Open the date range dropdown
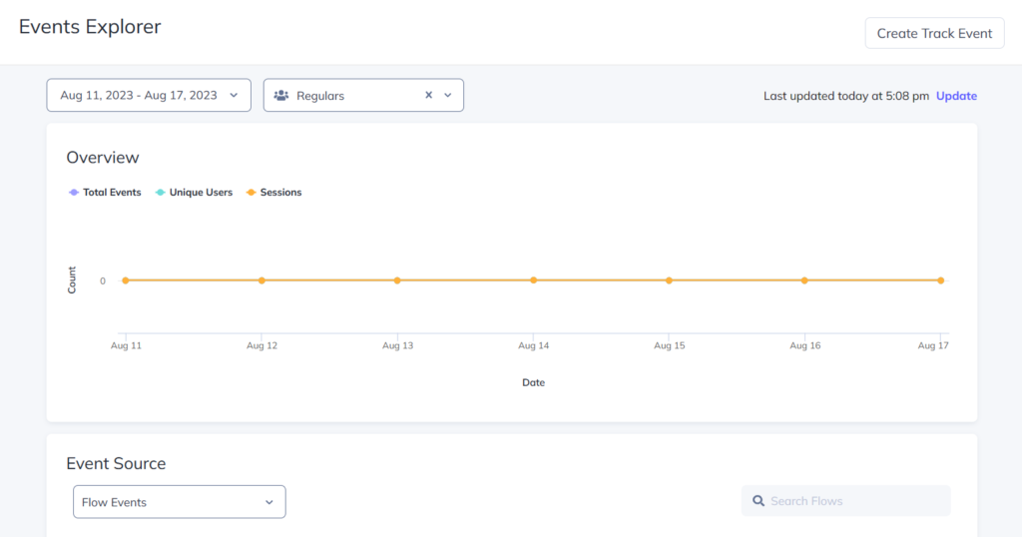1022x537 pixels. [148, 96]
